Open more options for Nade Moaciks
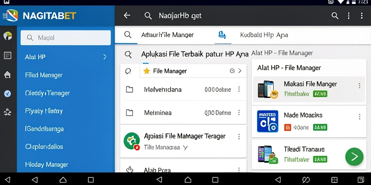Image resolution: width=371 pixels, height=185 pixels. (359, 117)
